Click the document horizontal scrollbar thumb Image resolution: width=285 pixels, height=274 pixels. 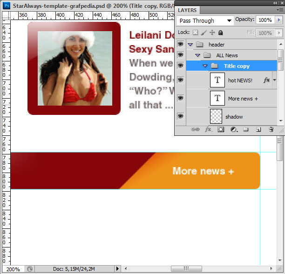click(186, 268)
